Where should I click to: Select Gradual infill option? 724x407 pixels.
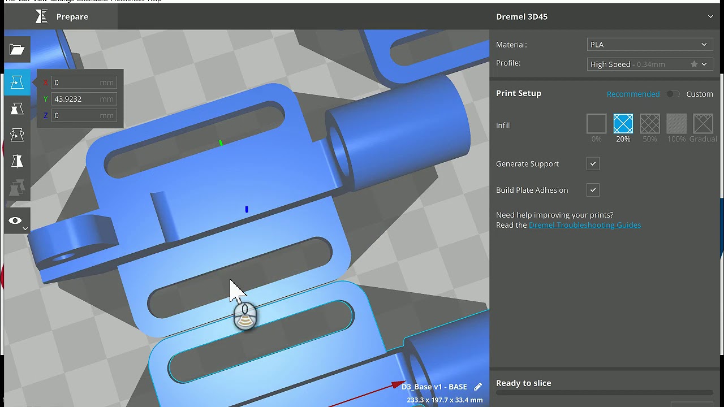[703, 124]
